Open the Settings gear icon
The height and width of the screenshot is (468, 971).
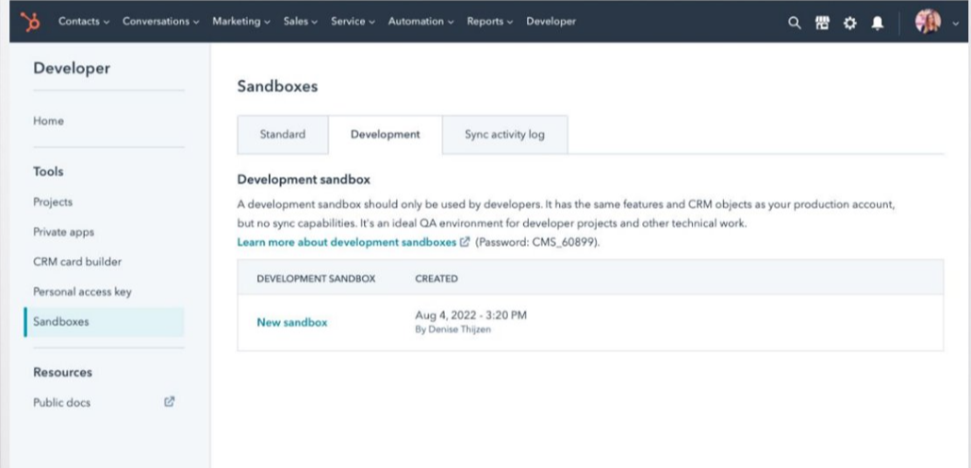pyautogui.click(x=849, y=23)
